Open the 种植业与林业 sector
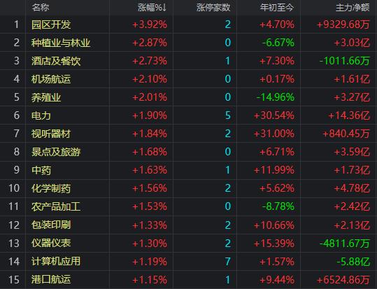 [x=61, y=43]
